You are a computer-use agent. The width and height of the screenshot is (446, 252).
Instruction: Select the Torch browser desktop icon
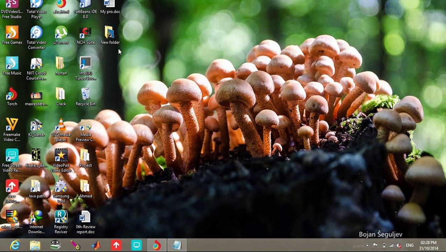[12, 97]
